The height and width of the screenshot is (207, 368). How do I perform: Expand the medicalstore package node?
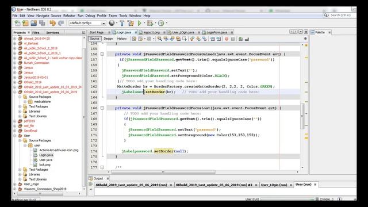click(25, 102)
